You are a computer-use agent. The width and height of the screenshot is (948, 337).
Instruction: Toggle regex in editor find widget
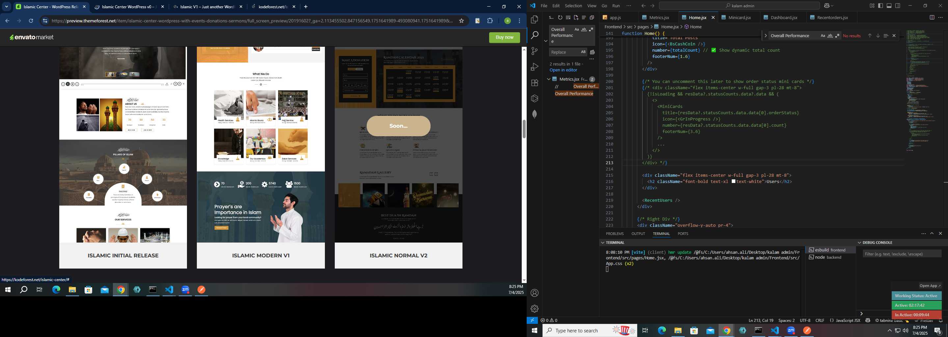(837, 36)
